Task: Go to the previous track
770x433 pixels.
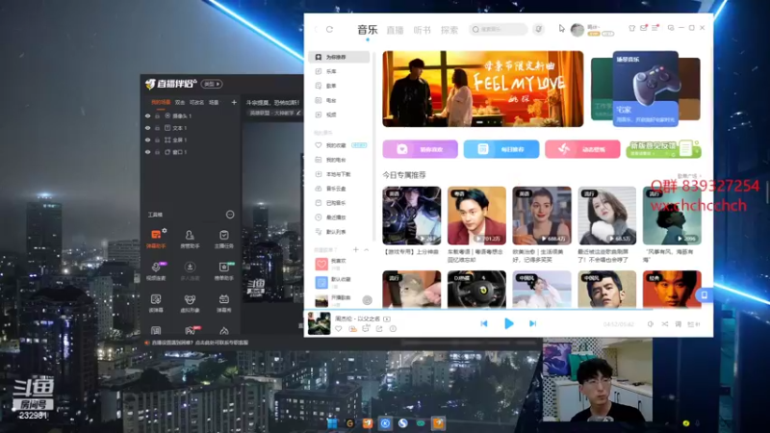Action: 484,323
